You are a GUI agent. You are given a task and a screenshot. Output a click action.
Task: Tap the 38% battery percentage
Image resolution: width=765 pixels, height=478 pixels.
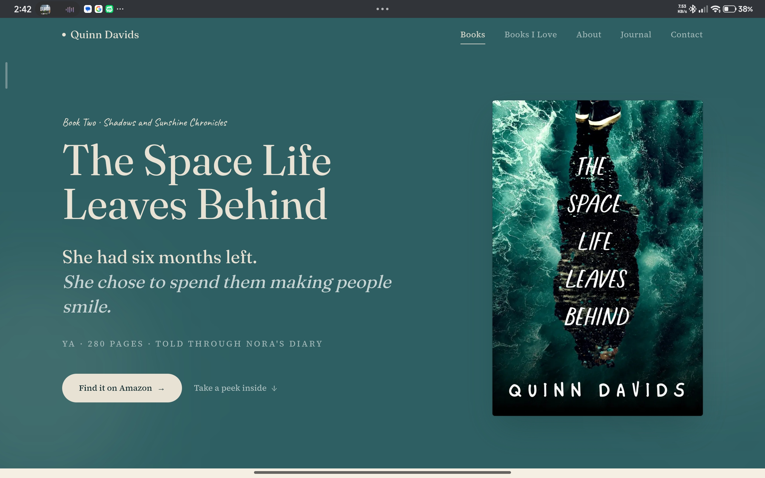click(745, 9)
